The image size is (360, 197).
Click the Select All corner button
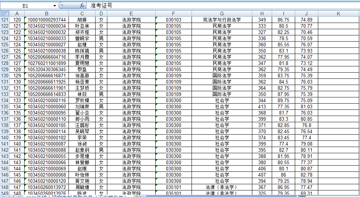5,13
